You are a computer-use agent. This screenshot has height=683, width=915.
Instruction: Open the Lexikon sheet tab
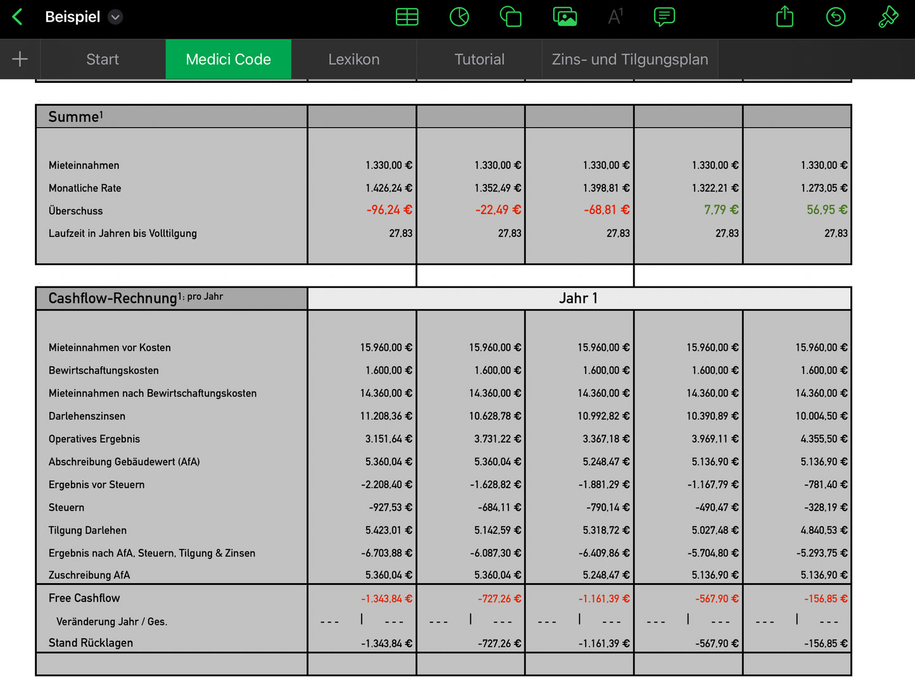(354, 59)
